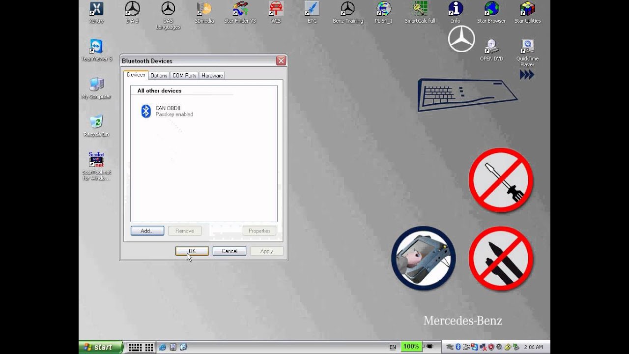Open My Computer
The height and width of the screenshot is (354, 629).
coord(96,88)
